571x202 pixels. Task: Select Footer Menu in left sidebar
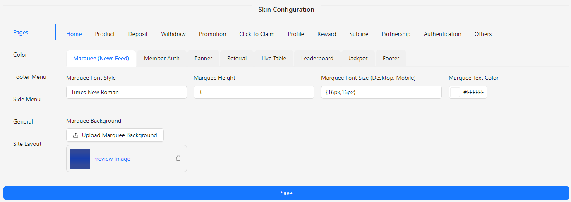[30, 77]
